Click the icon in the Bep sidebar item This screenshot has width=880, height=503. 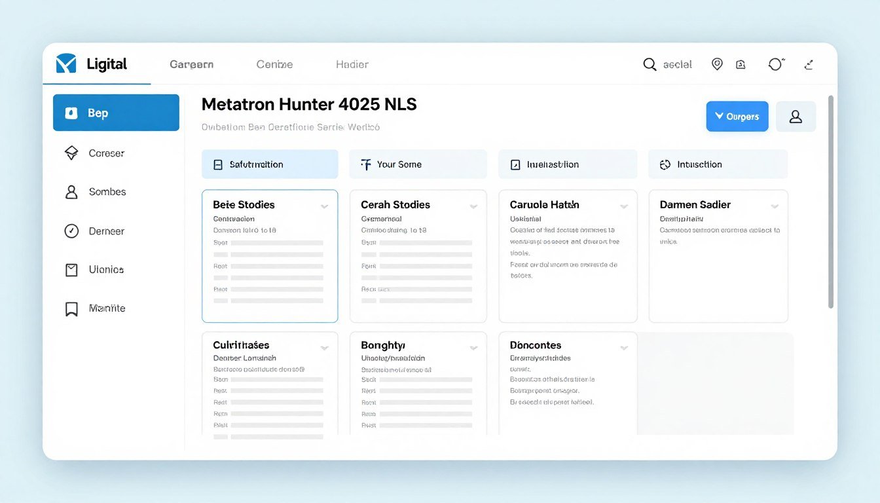[71, 113]
